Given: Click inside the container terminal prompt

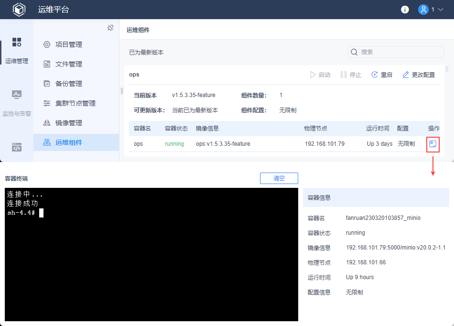Looking at the screenshot, I should tap(151, 254).
